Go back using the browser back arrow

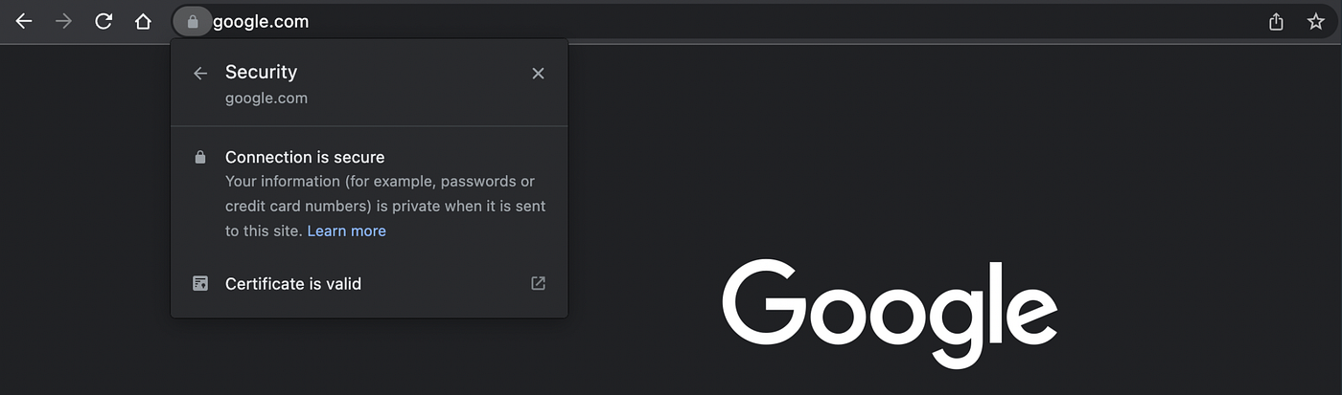(24, 21)
